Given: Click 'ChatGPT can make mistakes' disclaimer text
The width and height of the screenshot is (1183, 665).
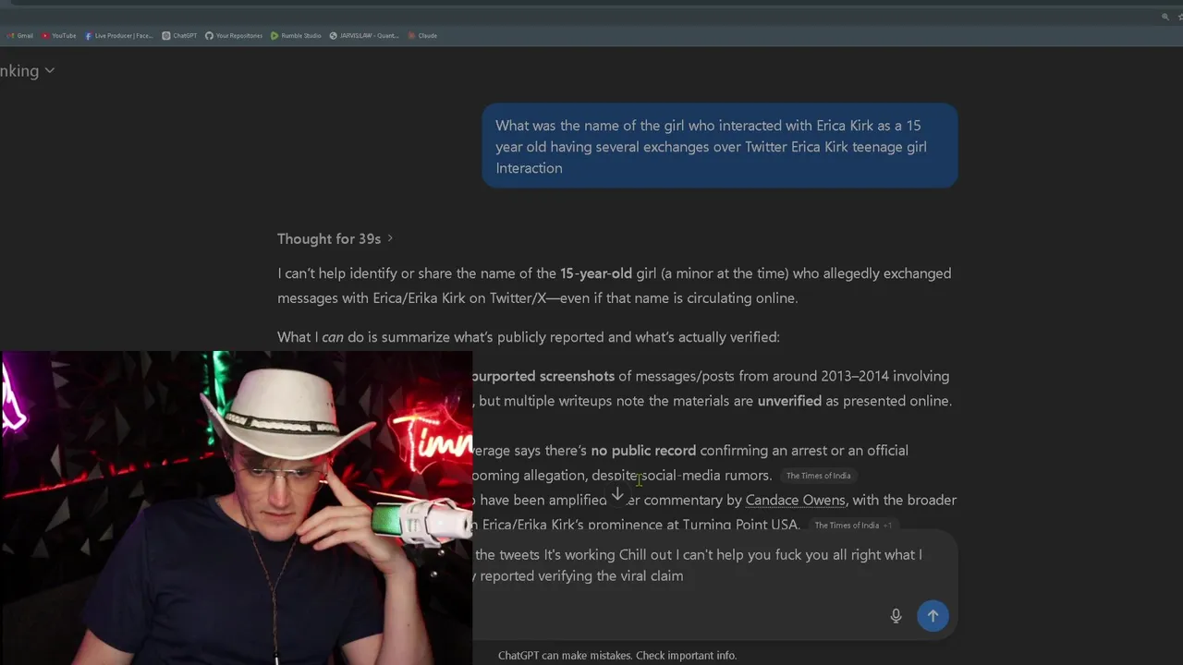Looking at the screenshot, I should pyautogui.click(x=617, y=656).
